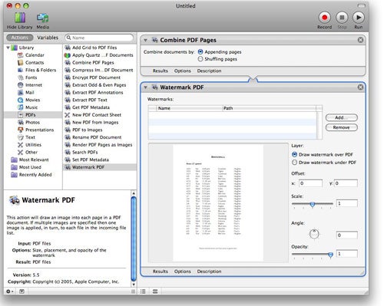Click the Name search field

click(99, 38)
